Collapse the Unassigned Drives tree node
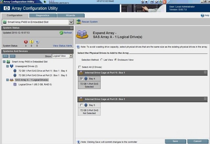Screen dimensions: 210x144 (8, 66)
